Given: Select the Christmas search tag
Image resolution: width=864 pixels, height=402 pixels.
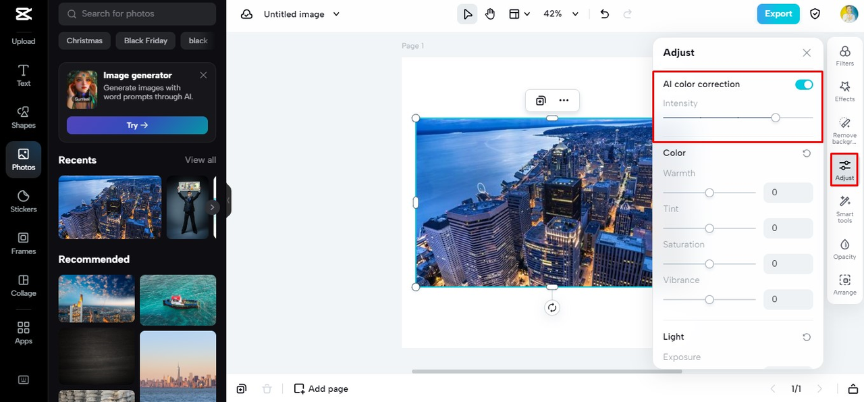Looking at the screenshot, I should coord(84,41).
